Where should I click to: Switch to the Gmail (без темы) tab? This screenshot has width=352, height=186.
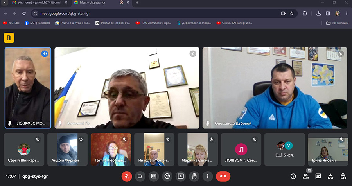point(39,2)
